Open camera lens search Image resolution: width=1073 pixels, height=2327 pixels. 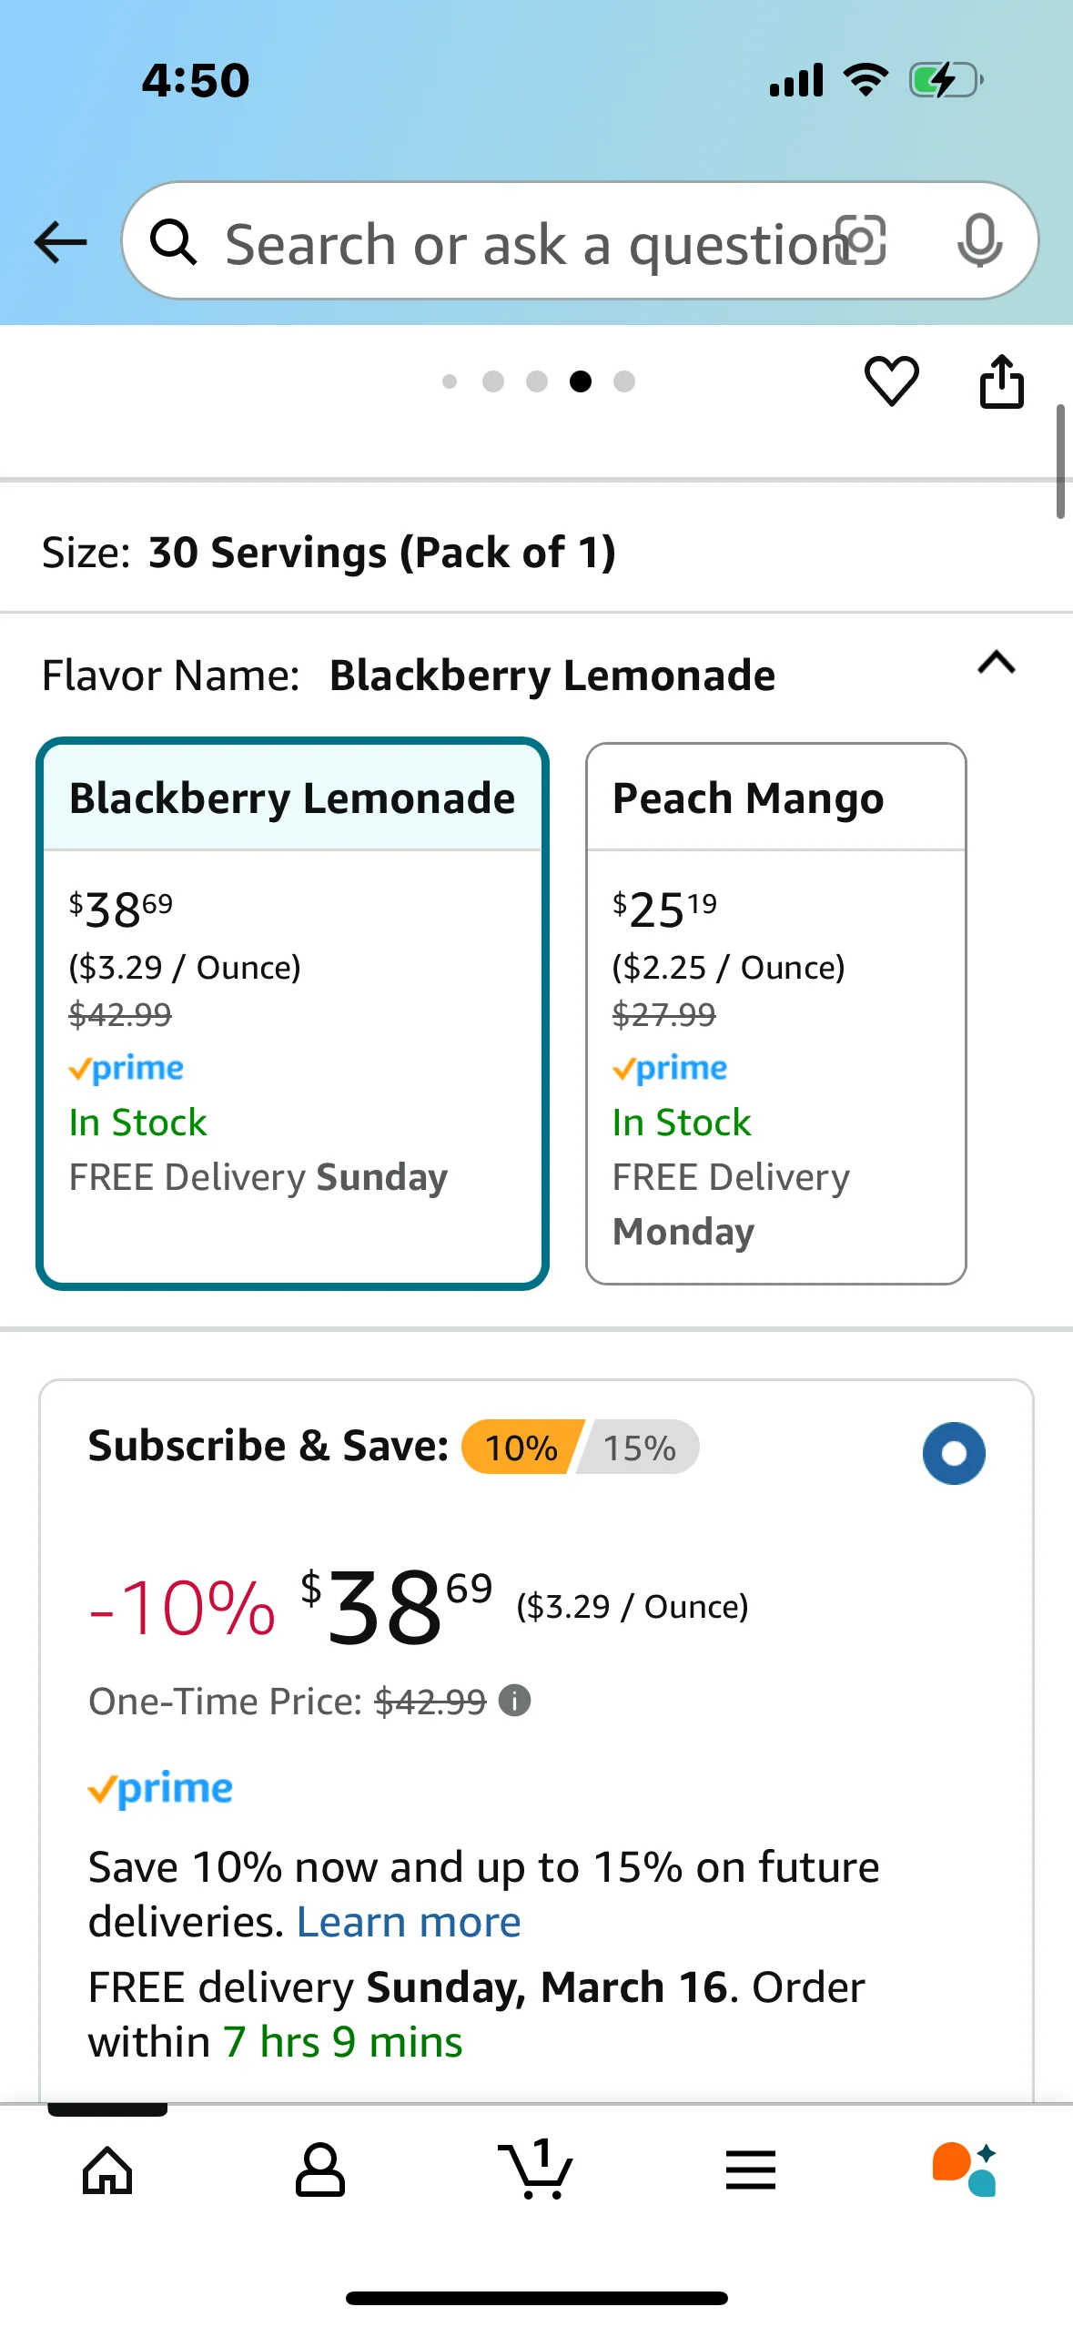[x=860, y=241]
